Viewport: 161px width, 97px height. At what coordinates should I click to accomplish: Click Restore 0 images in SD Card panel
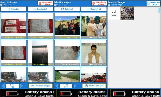tap(41, 86)
